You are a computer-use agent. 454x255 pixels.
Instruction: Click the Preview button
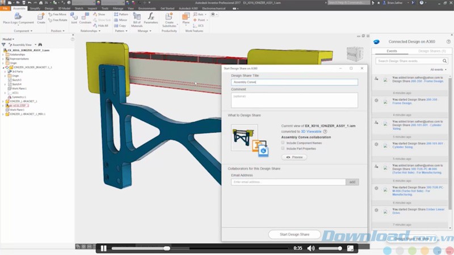coord(295,157)
